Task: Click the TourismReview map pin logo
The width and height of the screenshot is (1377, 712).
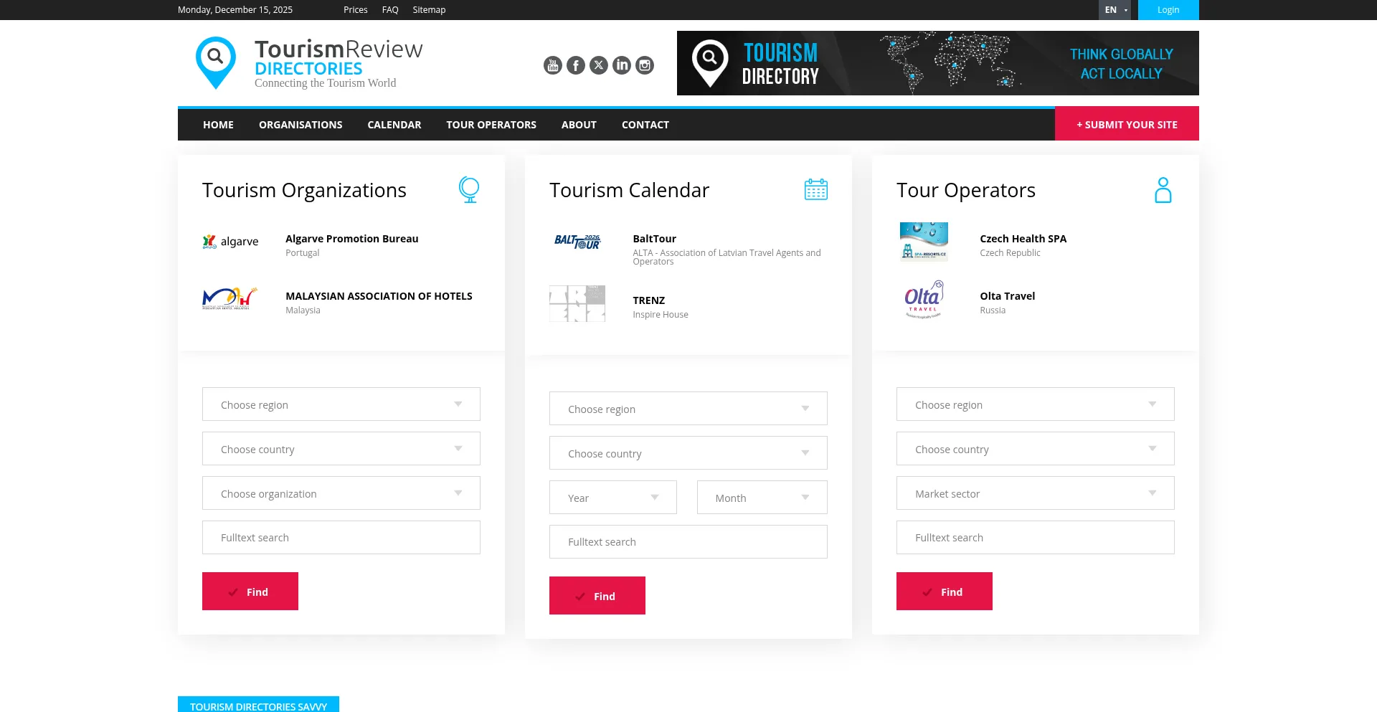Action: pyautogui.click(x=215, y=63)
